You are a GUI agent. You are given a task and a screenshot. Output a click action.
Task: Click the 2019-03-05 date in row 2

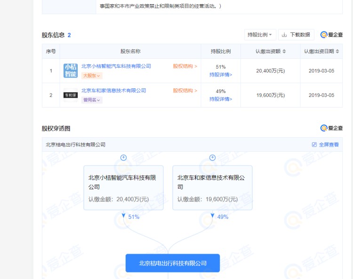(x=321, y=95)
